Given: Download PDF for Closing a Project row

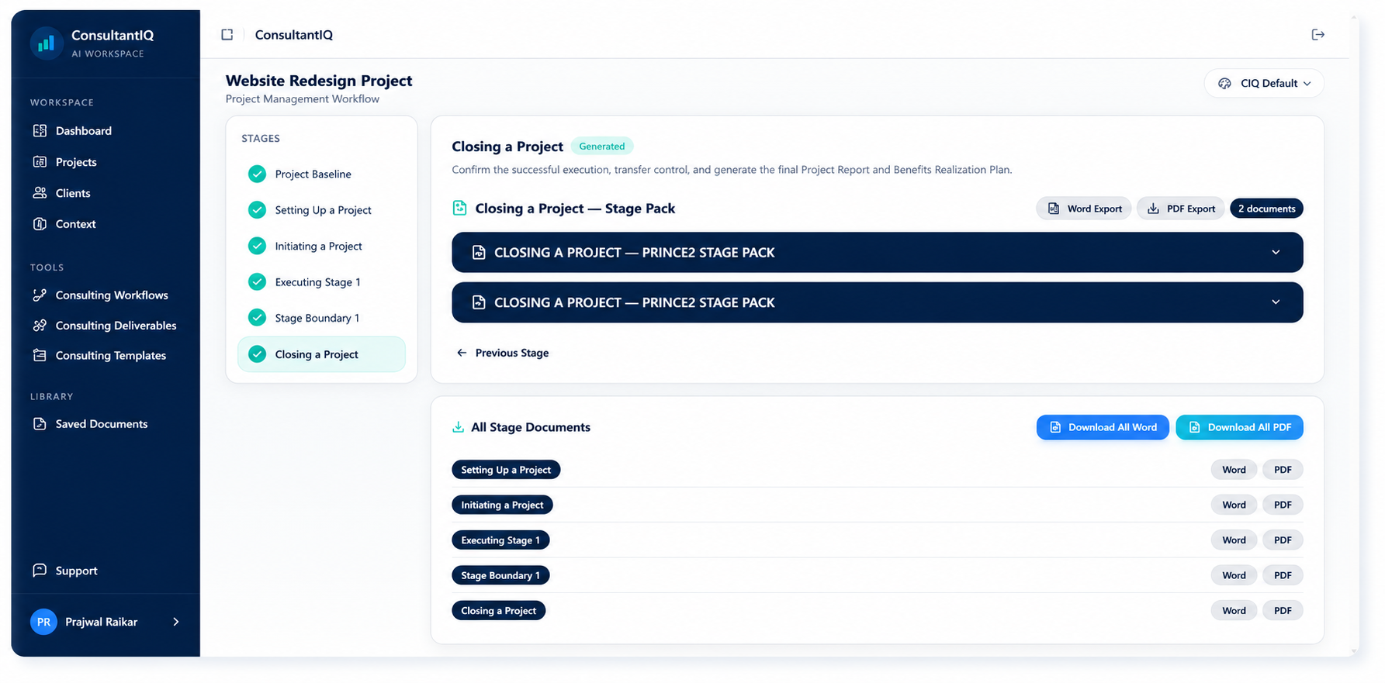Looking at the screenshot, I should [1283, 611].
